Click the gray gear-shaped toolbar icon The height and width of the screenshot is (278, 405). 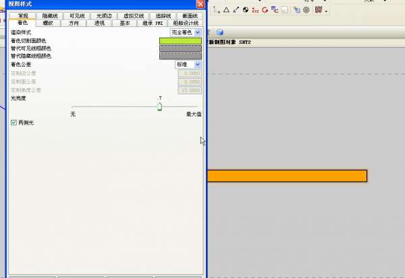[x=306, y=10]
